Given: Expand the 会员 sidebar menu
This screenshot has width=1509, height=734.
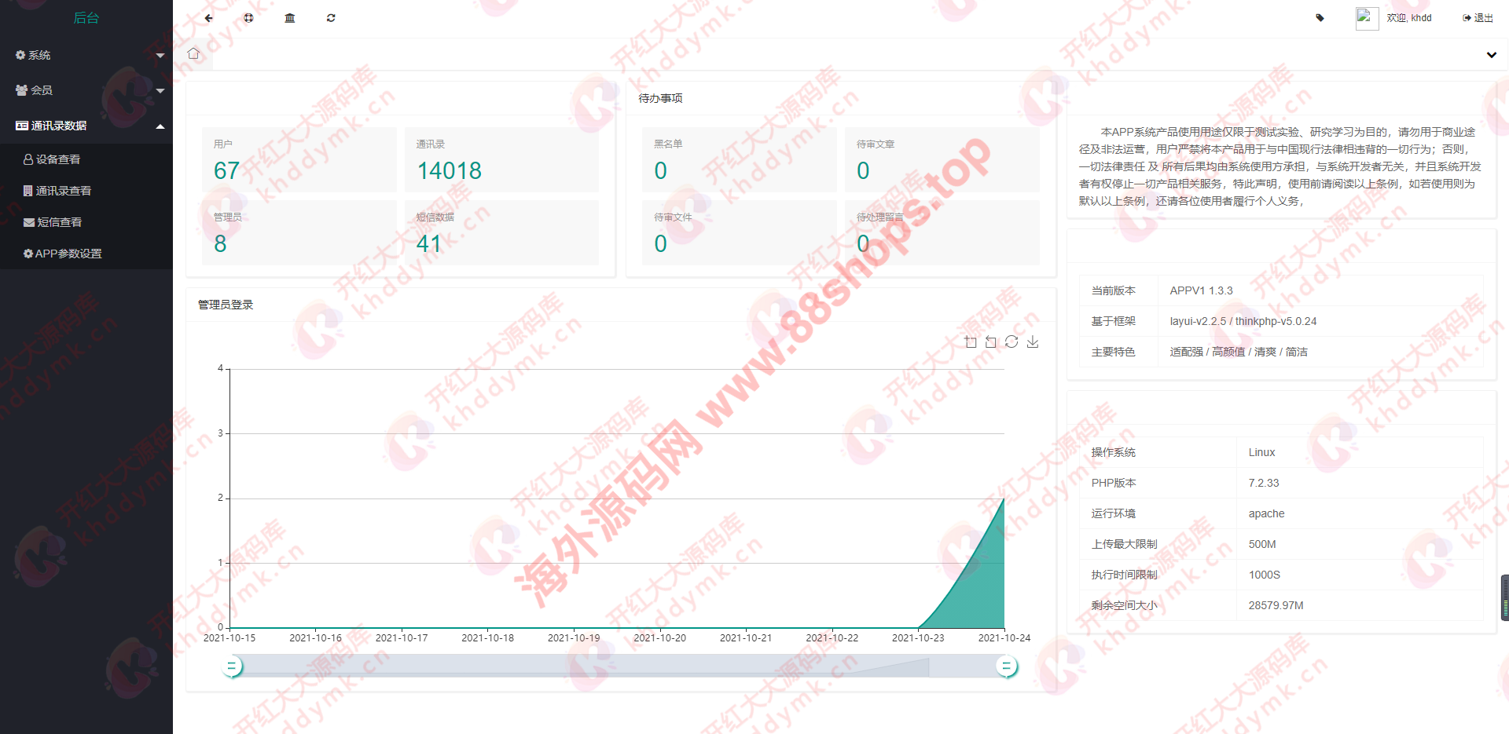Looking at the screenshot, I should coord(86,90).
